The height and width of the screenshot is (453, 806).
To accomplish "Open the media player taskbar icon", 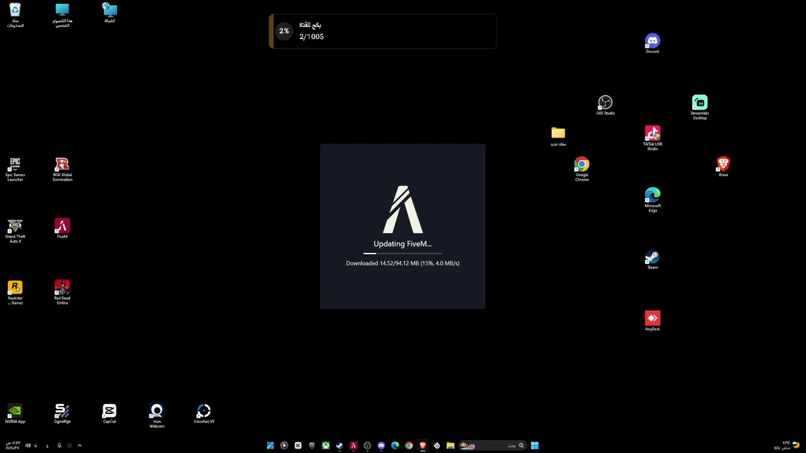I will tap(284, 445).
